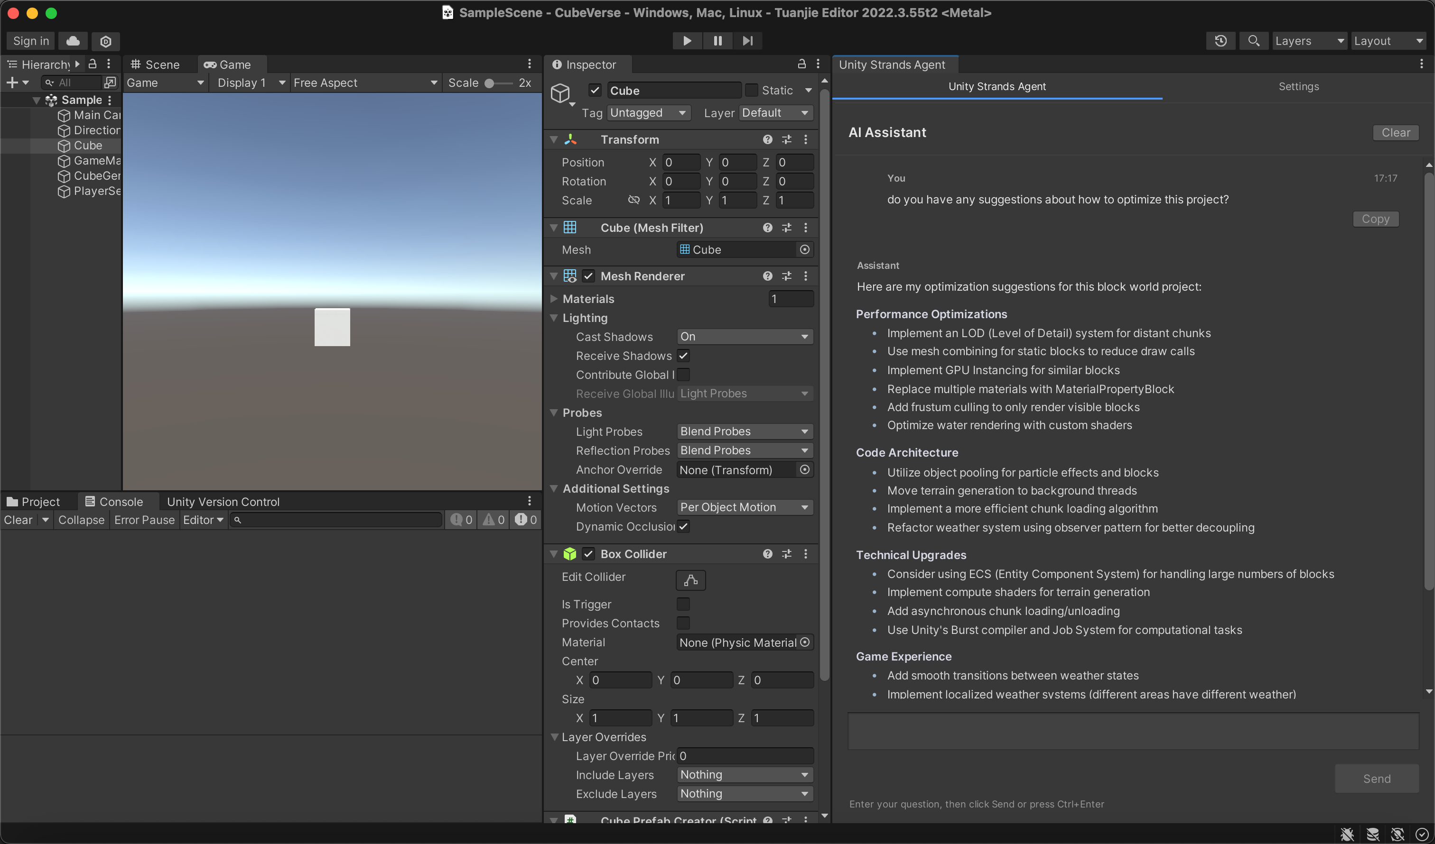Image resolution: width=1435 pixels, height=844 pixels.
Task: Open the undo history icon
Action: (1221, 40)
